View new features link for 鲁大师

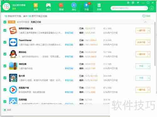(69, 80)
